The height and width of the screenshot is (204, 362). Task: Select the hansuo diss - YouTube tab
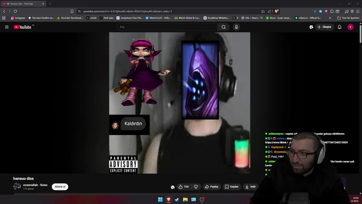click(x=24, y=4)
